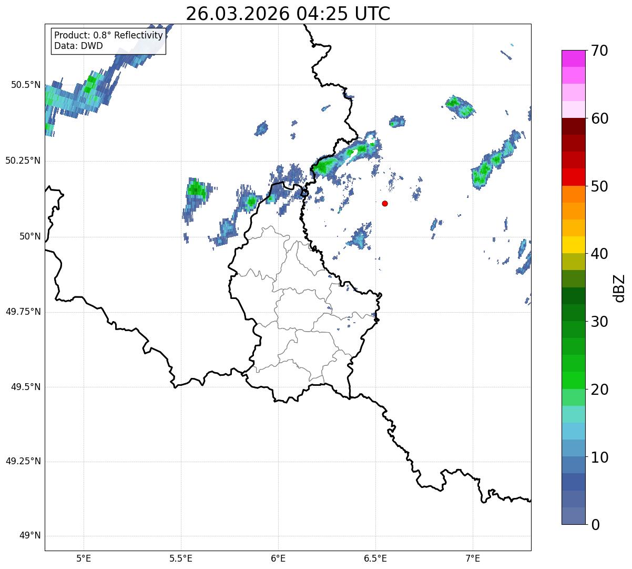The width and height of the screenshot is (632, 569).
Task: Click the bright green swatch just above 20 dBZ
Action: pyautogui.click(x=574, y=381)
